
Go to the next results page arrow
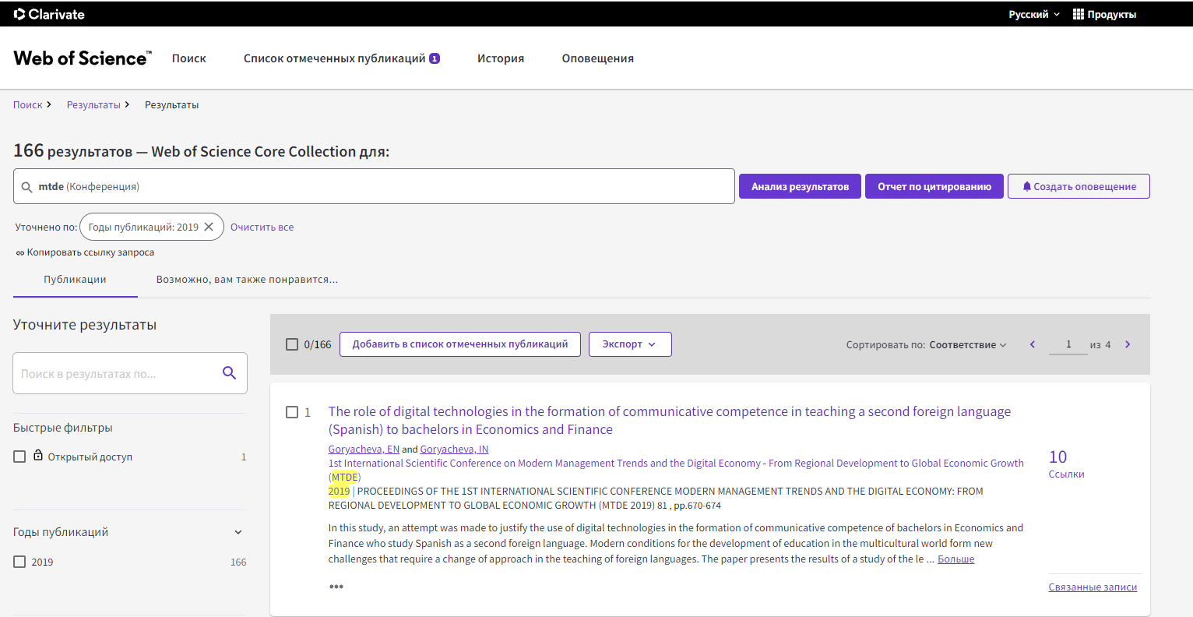[x=1128, y=344]
